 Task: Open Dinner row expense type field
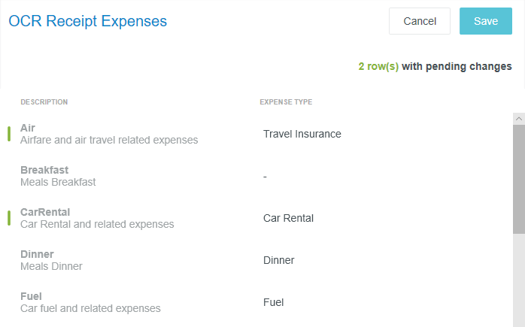pos(279,260)
